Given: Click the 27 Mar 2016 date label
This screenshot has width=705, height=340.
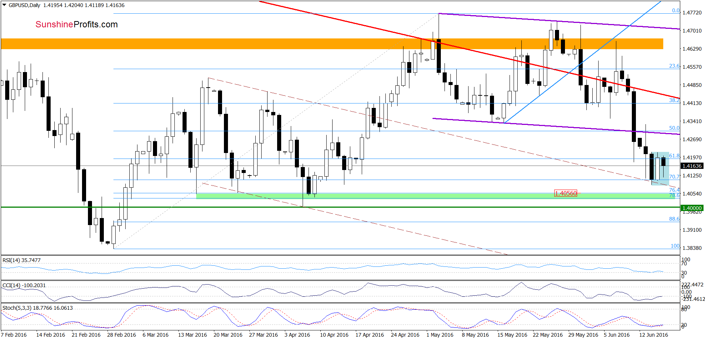Looking at the screenshot, I should click(263, 335).
